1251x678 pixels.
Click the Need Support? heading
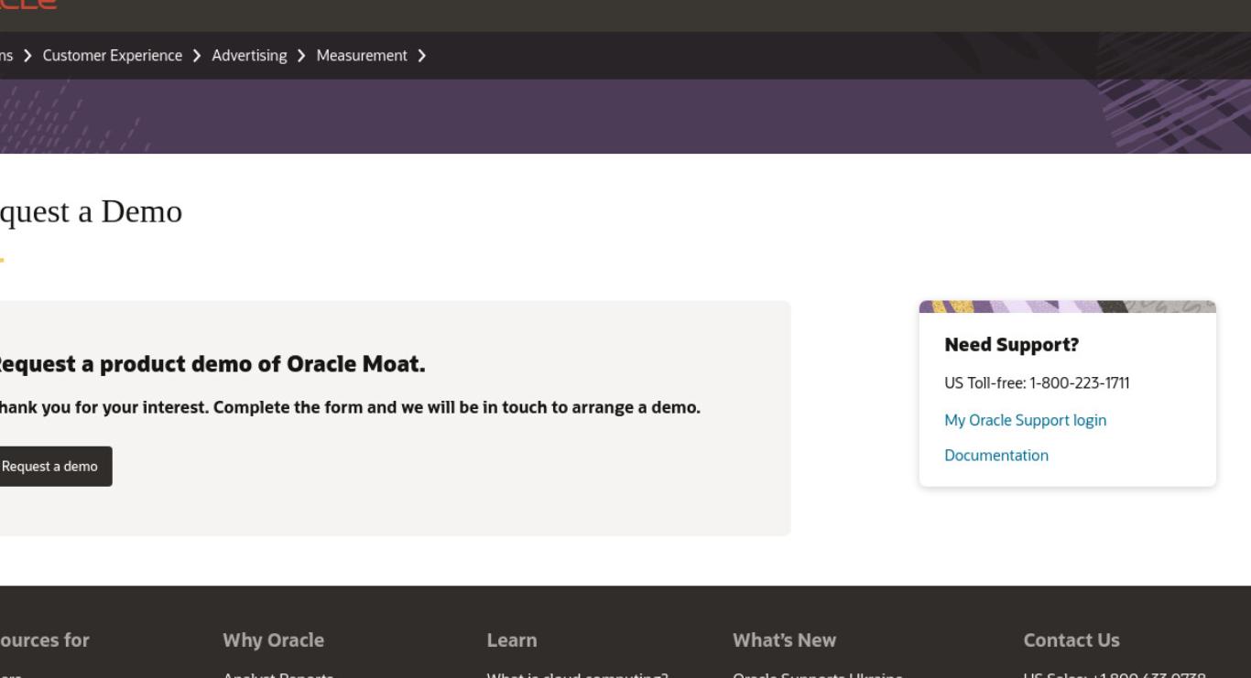[x=1011, y=345]
